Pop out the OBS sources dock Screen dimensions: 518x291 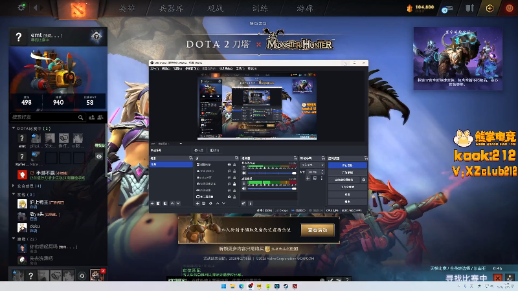(x=236, y=158)
